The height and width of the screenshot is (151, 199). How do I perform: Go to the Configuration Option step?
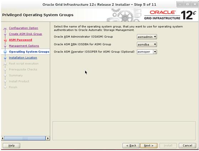coord(24,28)
